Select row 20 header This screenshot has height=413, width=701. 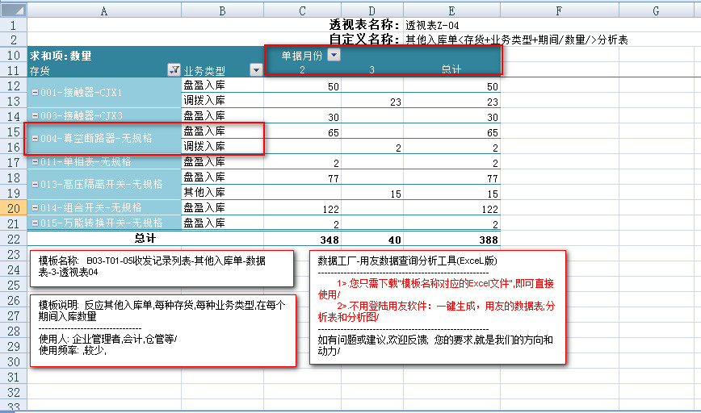click(x=13, y=208)
